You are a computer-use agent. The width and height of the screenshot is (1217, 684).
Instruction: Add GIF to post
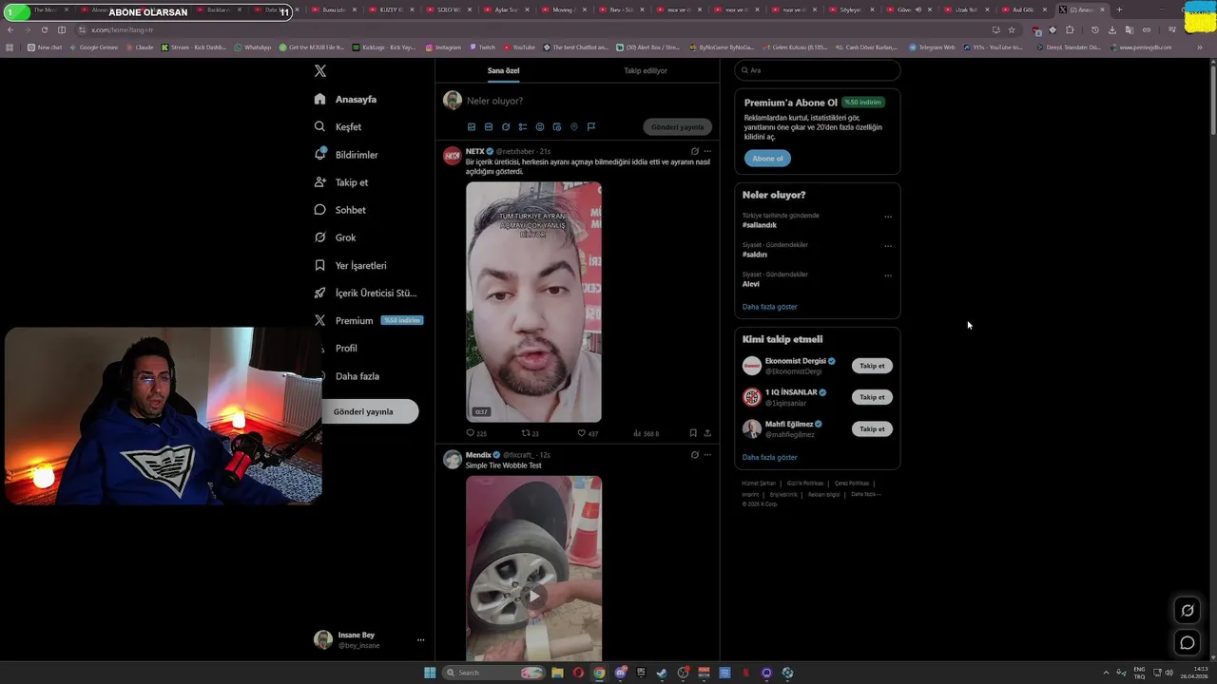[489, 126]
